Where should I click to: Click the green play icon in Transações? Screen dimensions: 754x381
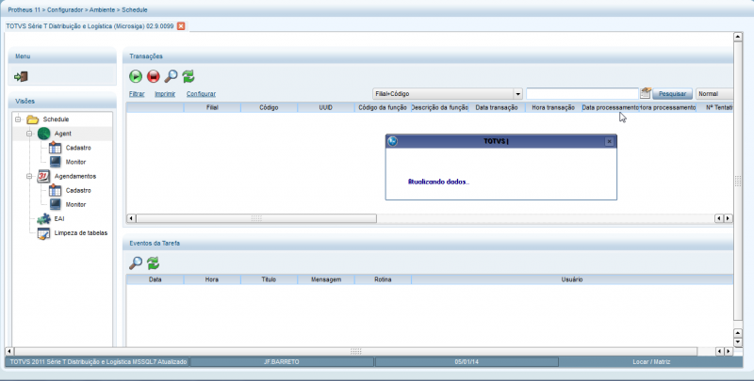(x=136, y=76)
